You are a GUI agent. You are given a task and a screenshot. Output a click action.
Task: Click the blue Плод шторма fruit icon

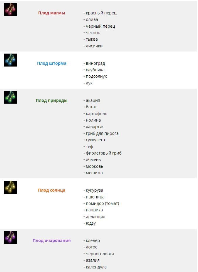pyautogui.click(x=10, y=60)
